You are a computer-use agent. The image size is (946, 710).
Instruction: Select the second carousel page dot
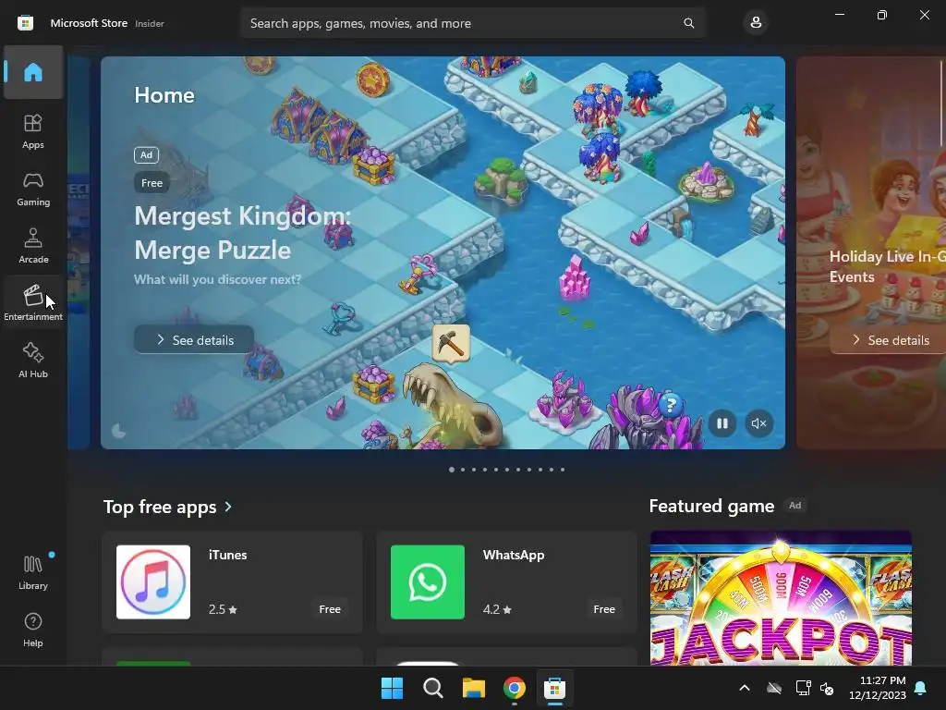(463, 469)
